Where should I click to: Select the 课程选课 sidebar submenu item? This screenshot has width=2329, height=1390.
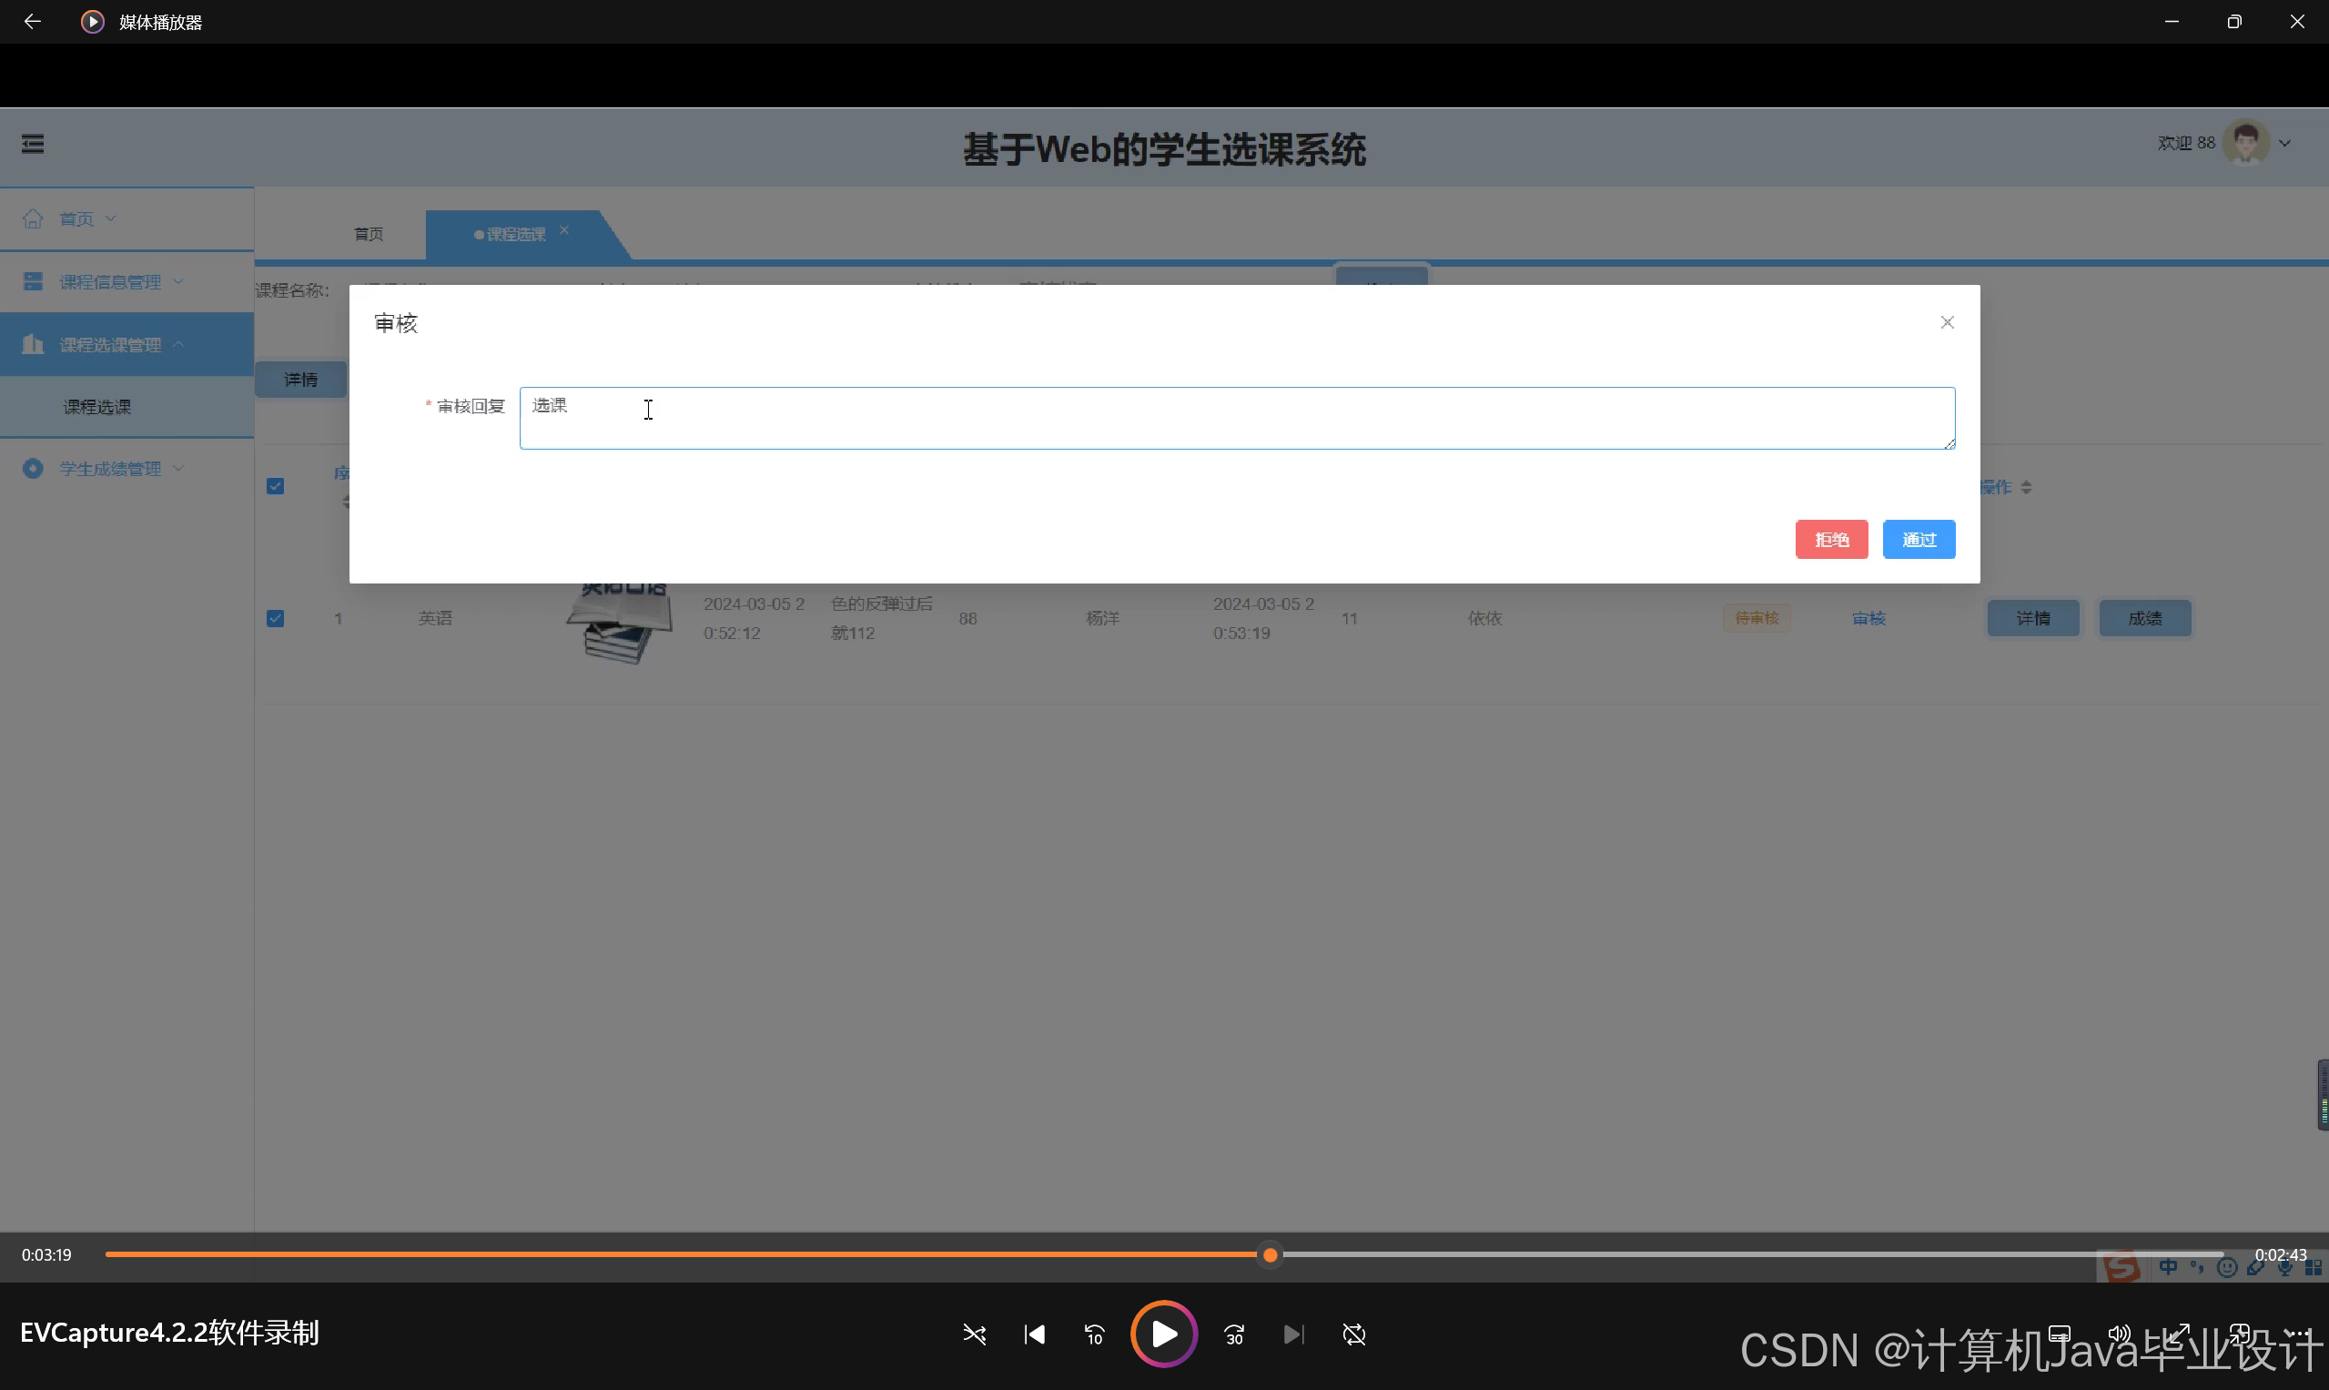[x=97, y=407]
